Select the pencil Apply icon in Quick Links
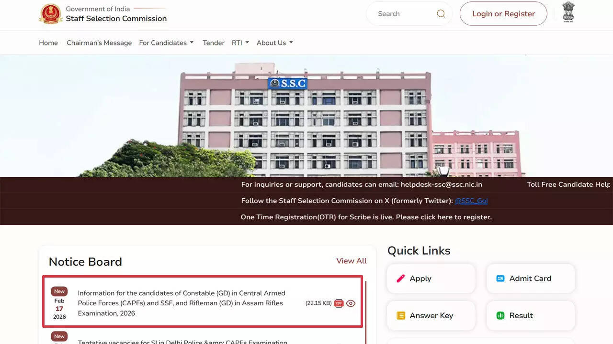The height and width of the screenshot is (344, 613). [x=401, y=279]
